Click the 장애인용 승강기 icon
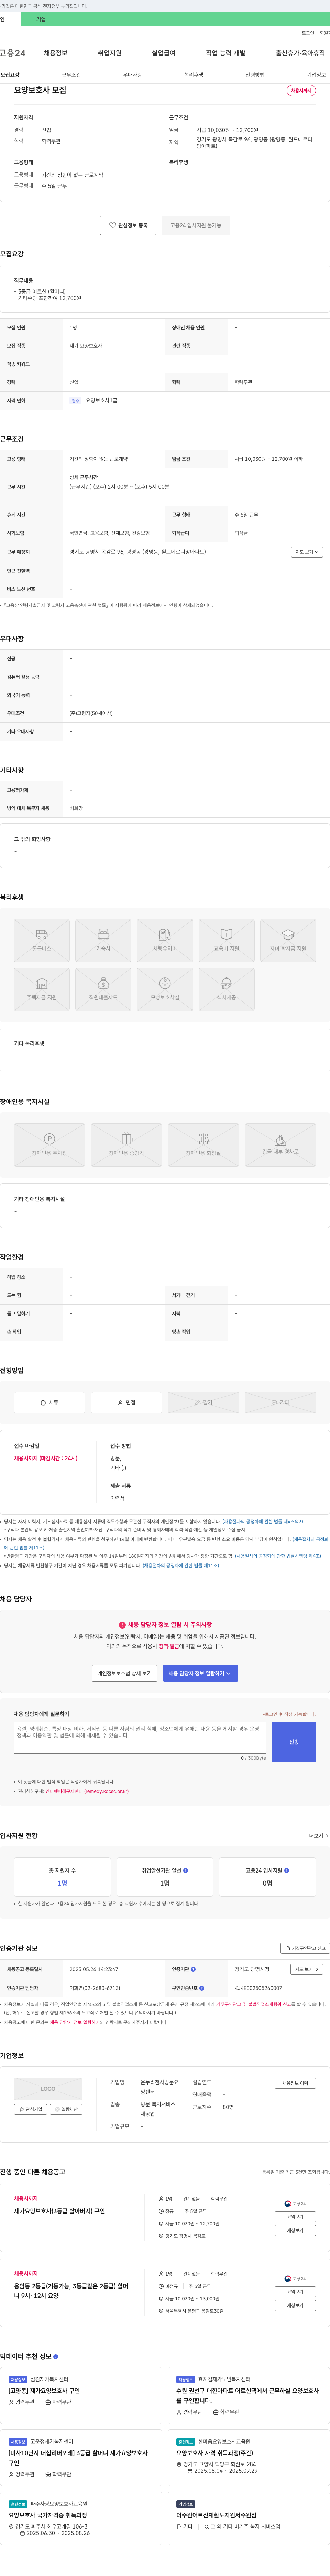This screenshot has width=330, height=2576. (x=126, y=1145)
